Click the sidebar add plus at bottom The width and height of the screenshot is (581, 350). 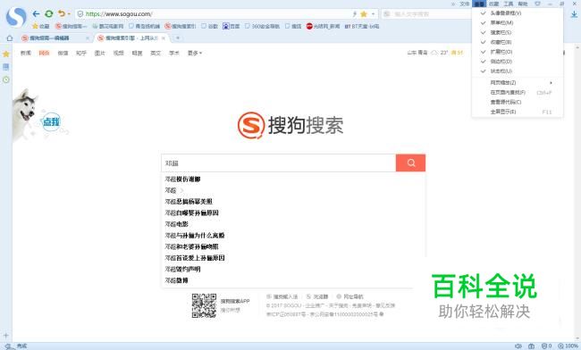coord(6,336)
